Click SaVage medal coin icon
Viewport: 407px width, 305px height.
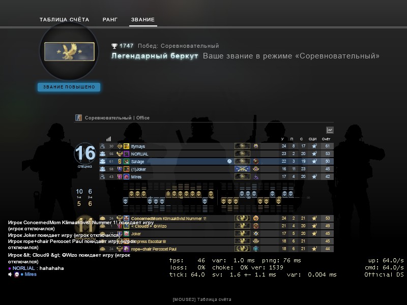pos(256,161)
